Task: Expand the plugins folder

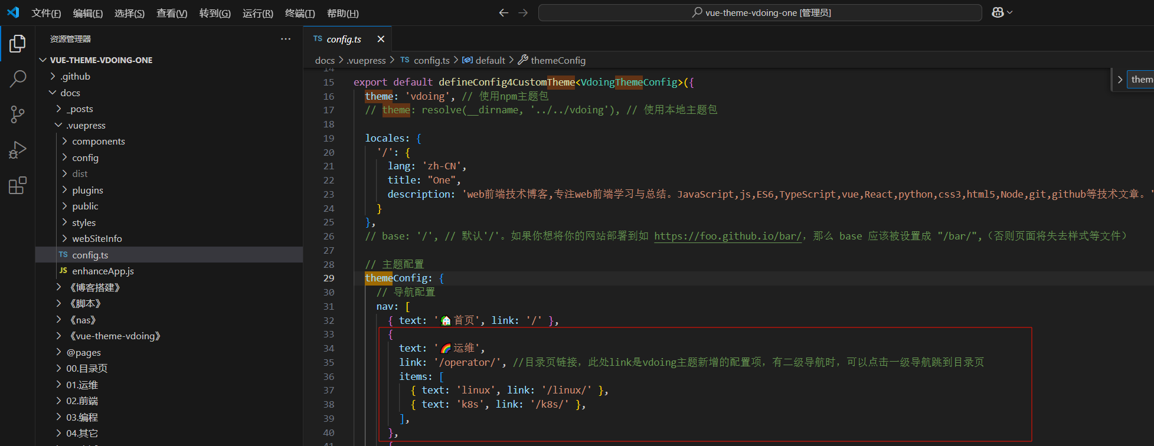Action: coord(169,190)
